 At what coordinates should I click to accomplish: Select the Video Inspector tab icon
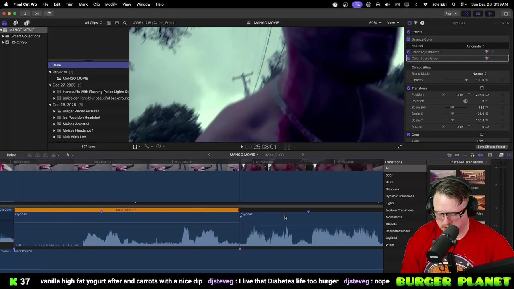[x=409, y=23]
